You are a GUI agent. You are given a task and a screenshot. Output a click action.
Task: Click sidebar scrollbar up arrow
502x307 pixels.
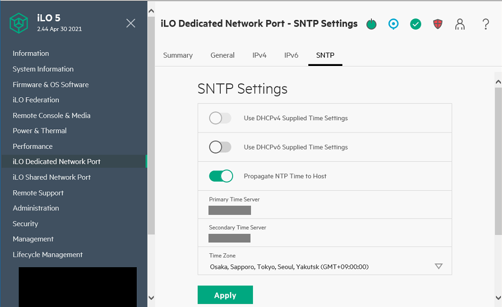click(x=152, y=11)
